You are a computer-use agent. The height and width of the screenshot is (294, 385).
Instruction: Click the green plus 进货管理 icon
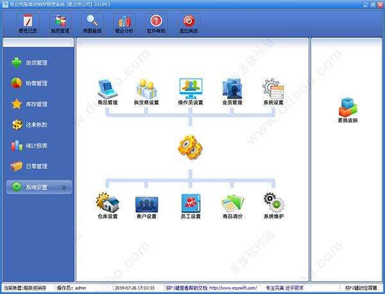point(17,63)
